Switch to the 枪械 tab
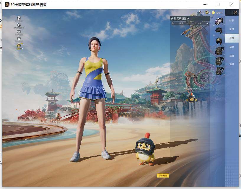This screenshot has width=241, height=189. [232, 29]
